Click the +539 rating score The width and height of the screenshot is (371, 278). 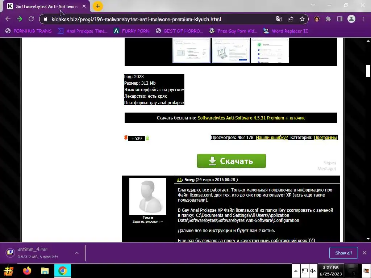pyautogui.click(x=137, y=139)
